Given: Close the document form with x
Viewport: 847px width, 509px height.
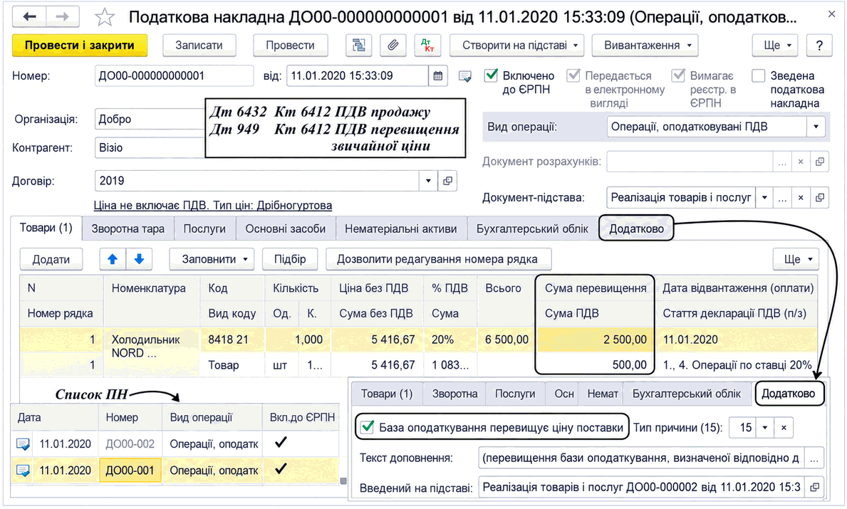Looking at the screenshot, I should (832, 14).
